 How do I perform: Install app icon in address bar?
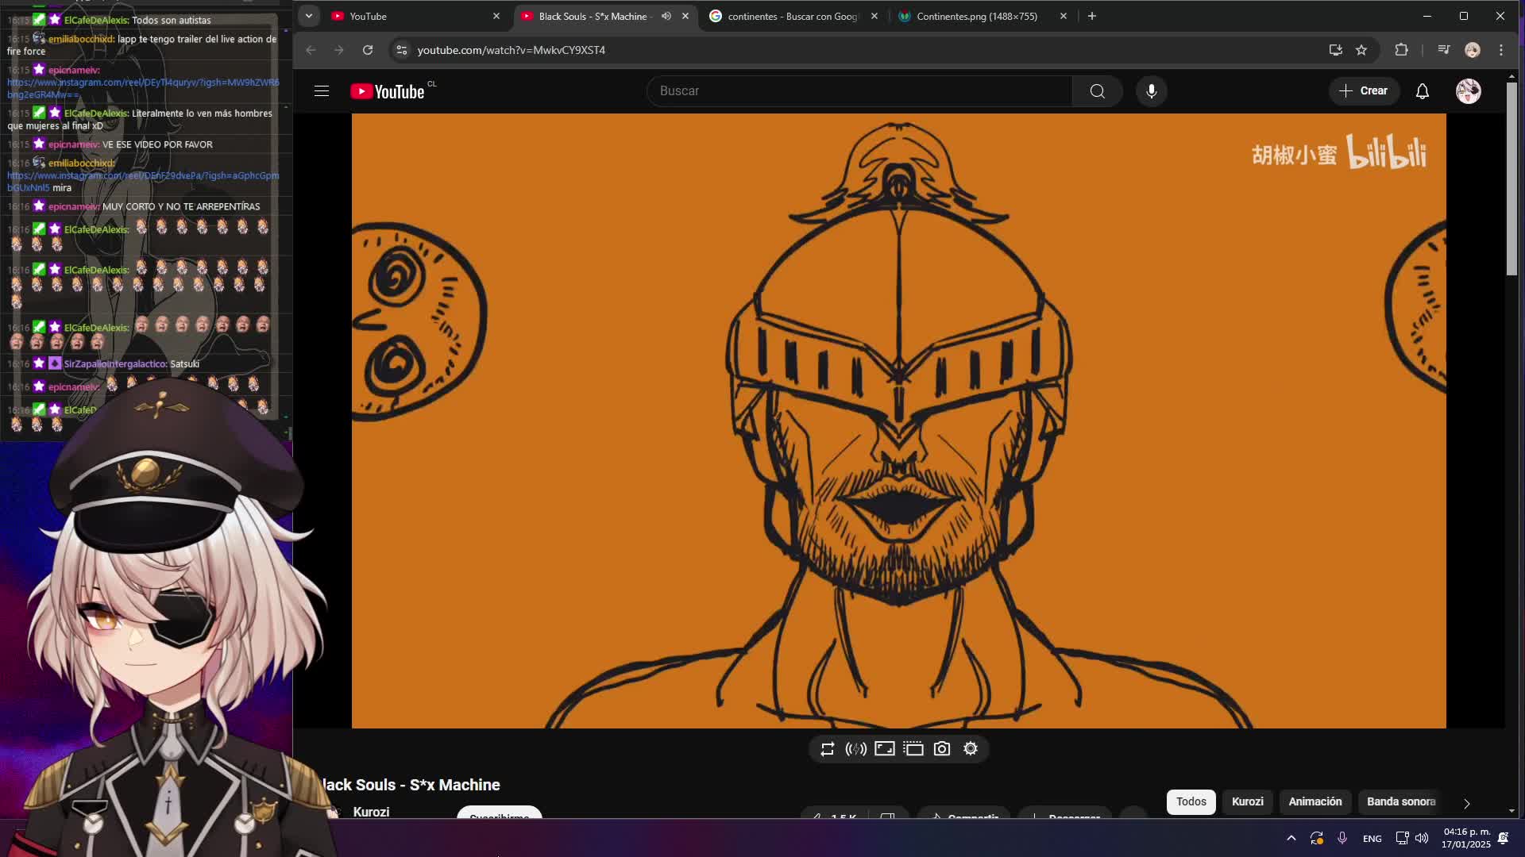[1335, 50]
